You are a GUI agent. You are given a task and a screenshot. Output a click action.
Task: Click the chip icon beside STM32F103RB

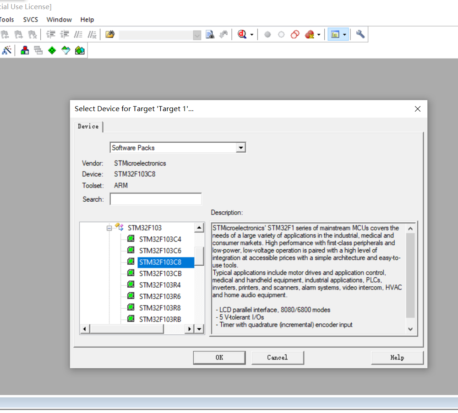point(131,318)
